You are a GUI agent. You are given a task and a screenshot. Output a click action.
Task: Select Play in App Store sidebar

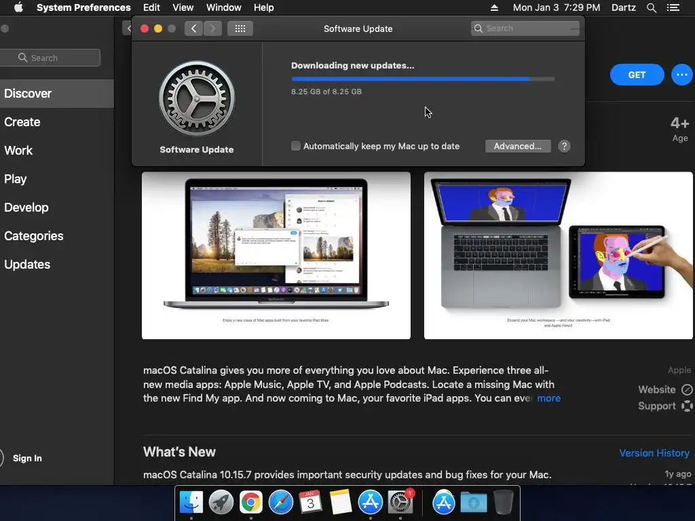click(57, 179)
